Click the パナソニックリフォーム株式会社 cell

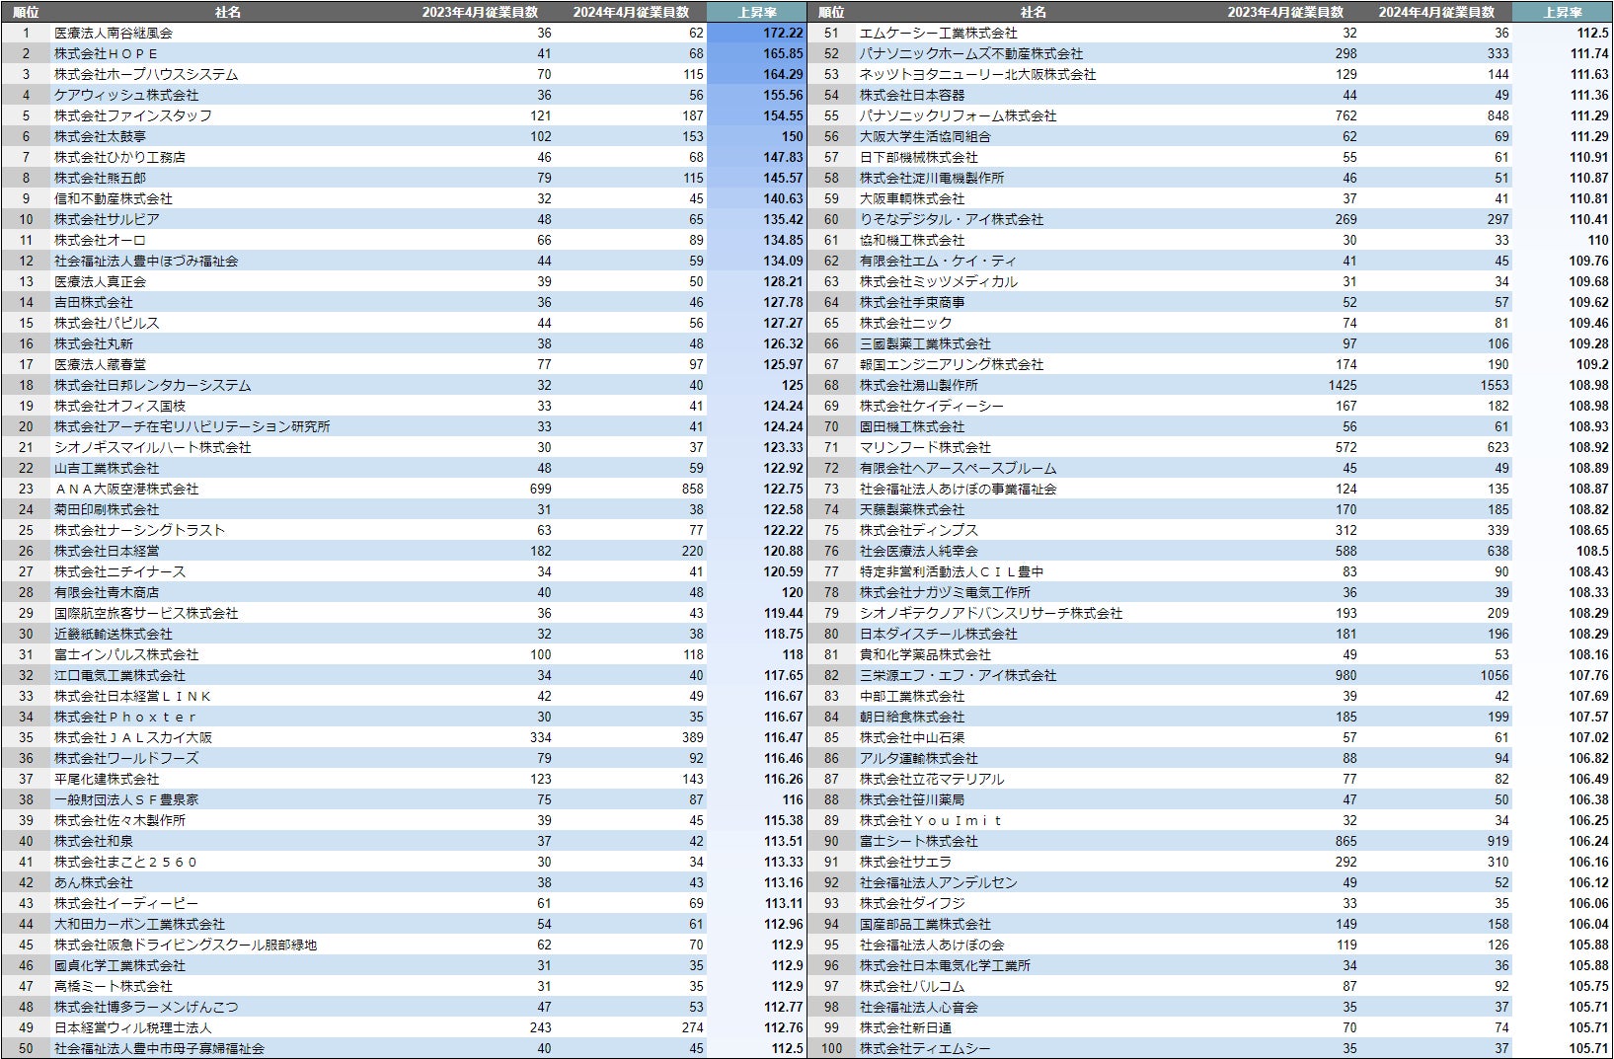click(959, 115)
